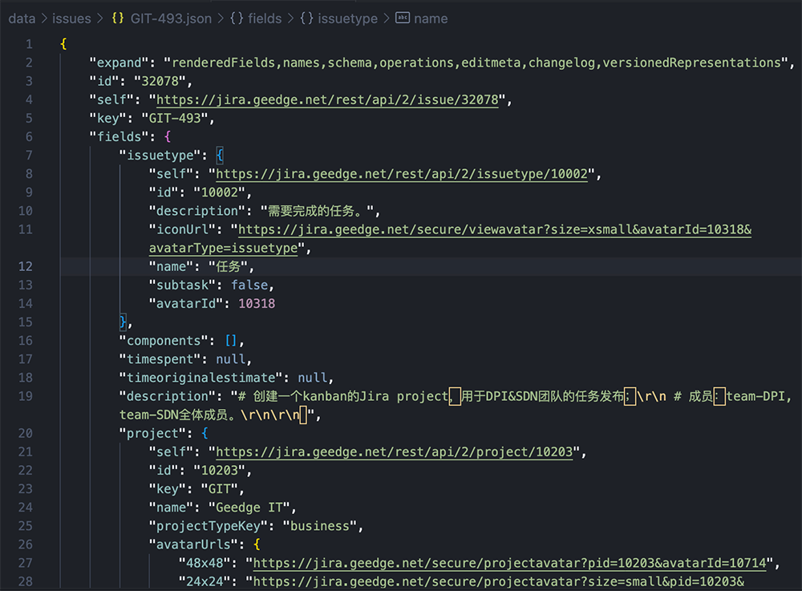This screenshot has height=591, width=802.
Task: Open the issuetype/10002 API link
Action: click(x=402, y=174)
